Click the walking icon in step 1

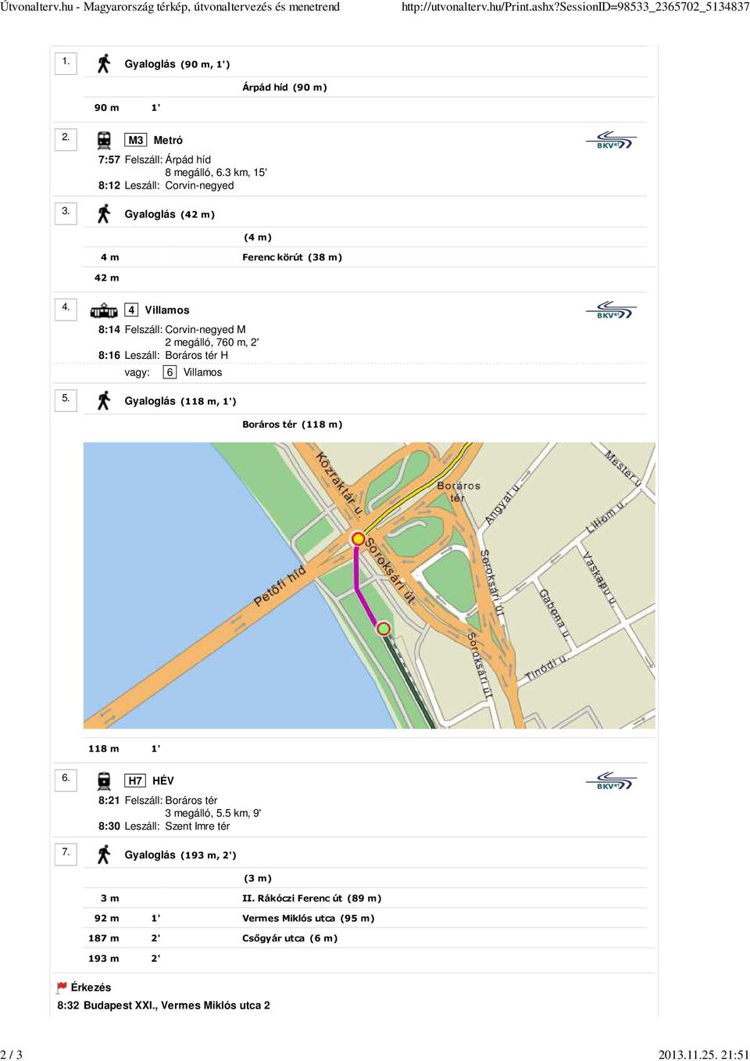click(104, 63)
